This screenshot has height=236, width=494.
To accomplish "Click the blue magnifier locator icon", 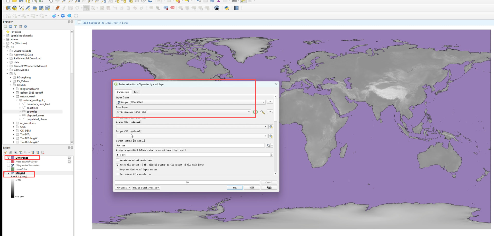I will coord(69,16).
